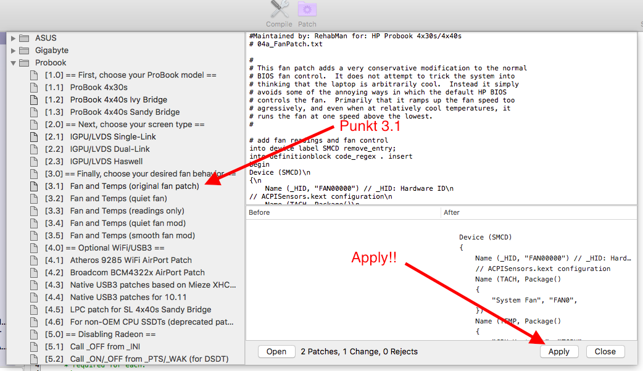Select the Gigabyte folder icon

pos(25,51)
